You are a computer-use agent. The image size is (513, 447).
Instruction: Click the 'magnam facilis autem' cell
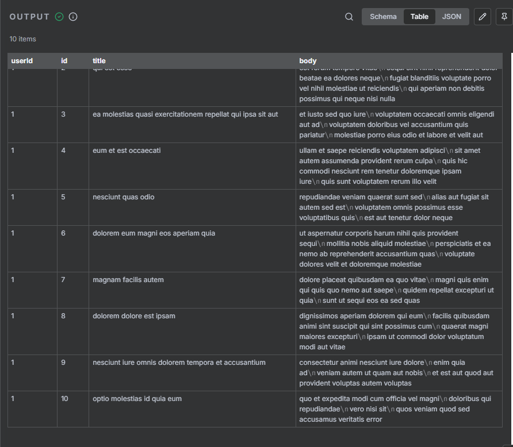[x=128, y=280]
